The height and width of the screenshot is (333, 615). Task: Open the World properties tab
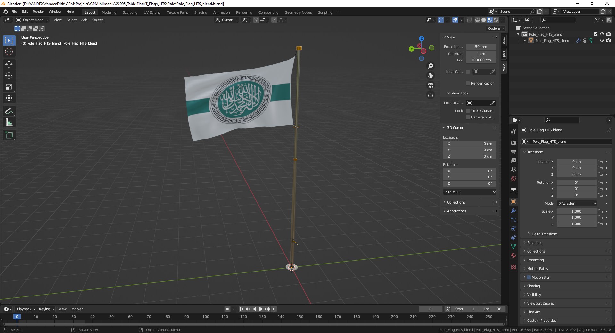tap(513, 179)
